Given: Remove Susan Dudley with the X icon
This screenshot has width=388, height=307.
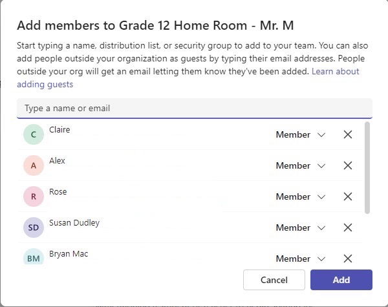Looking at the screenshot, I should pyautogui.click(x=348, y=228).
